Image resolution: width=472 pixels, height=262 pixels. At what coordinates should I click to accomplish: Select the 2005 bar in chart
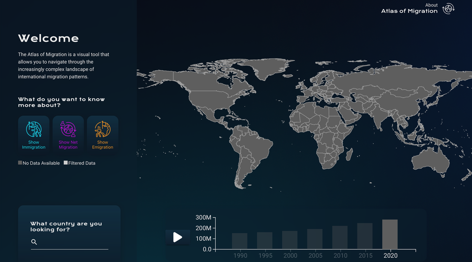[x=315, y=239]
